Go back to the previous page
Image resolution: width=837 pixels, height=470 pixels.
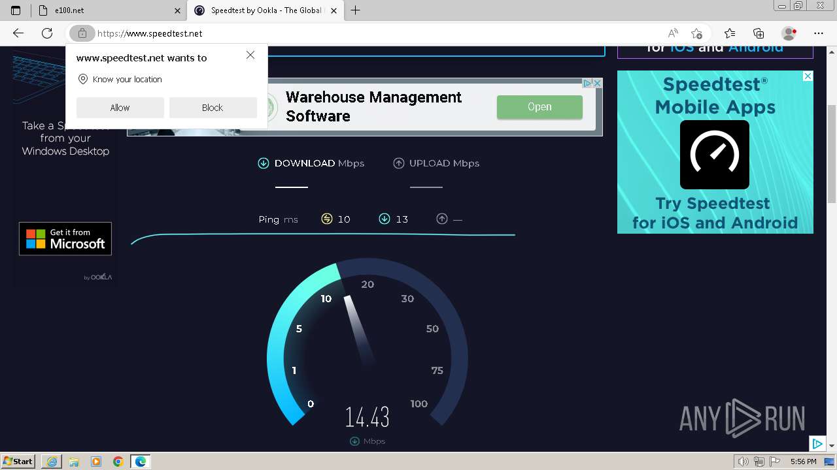pyautogui.click(x=18, y=33)
